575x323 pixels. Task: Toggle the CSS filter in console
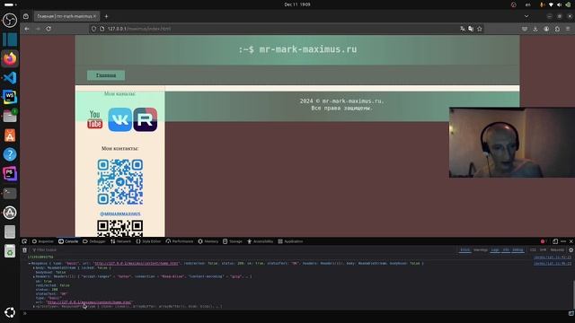(533, 250)
